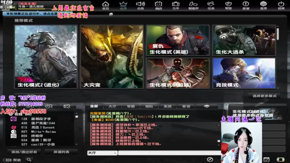Viewport: 290px width, 163px height.
Task: Go back with the 返回 home icon
Action: click(x=105, y=5)
